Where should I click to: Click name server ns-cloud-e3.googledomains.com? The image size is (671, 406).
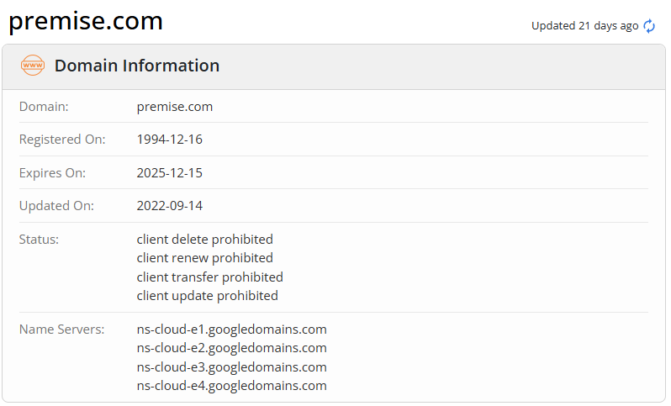point(232,367)
